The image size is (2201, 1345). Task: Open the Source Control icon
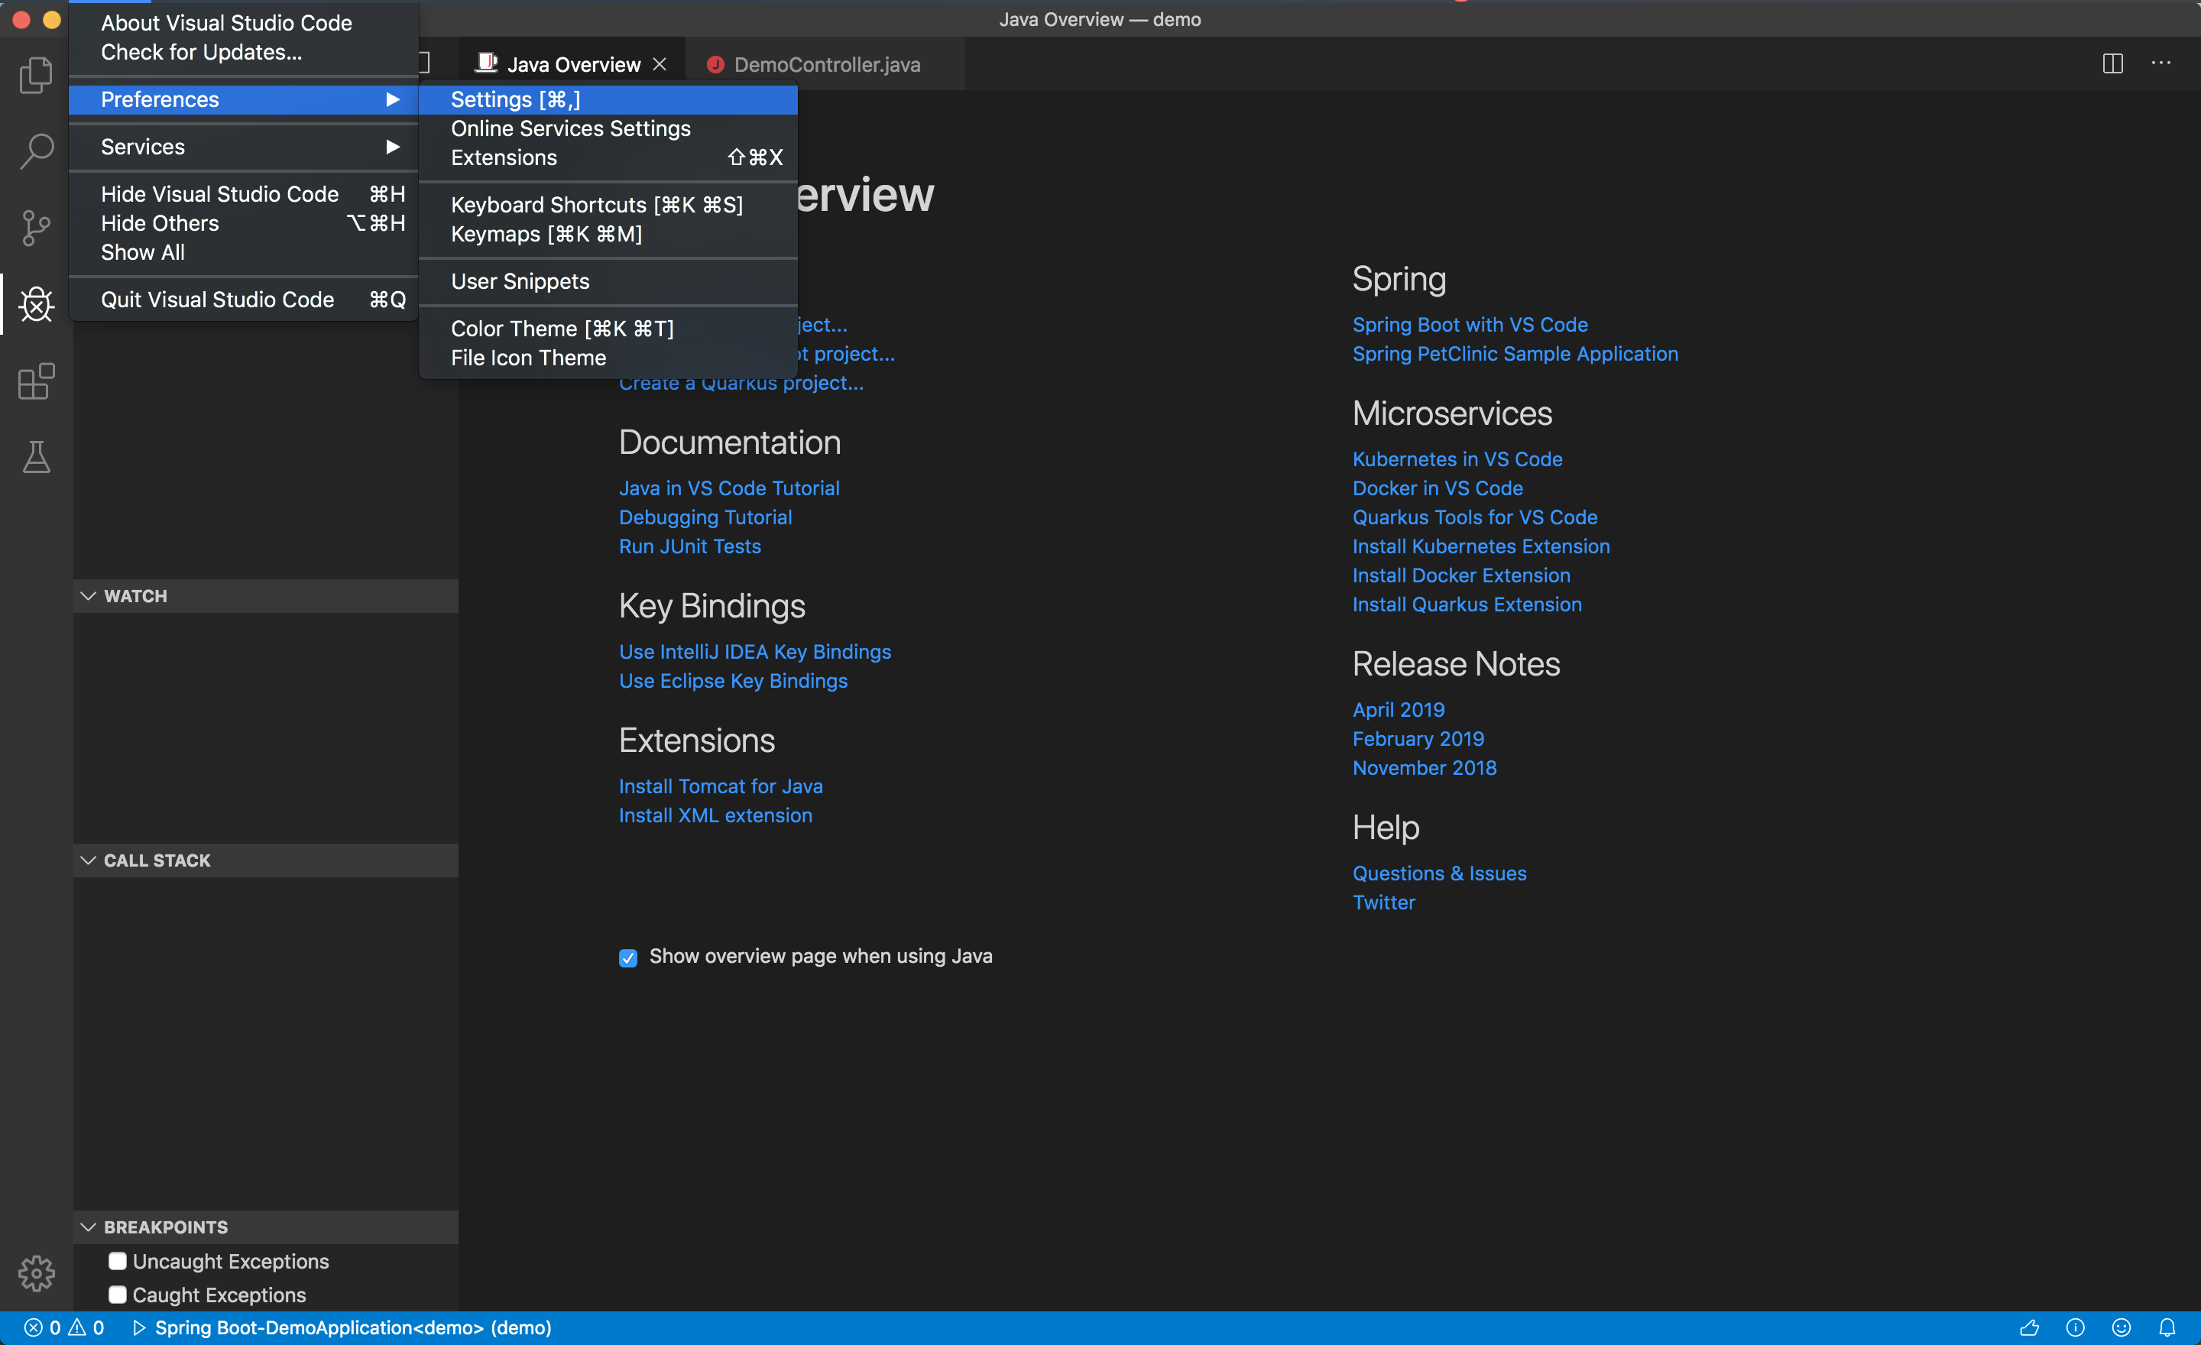tap(36, 228)
